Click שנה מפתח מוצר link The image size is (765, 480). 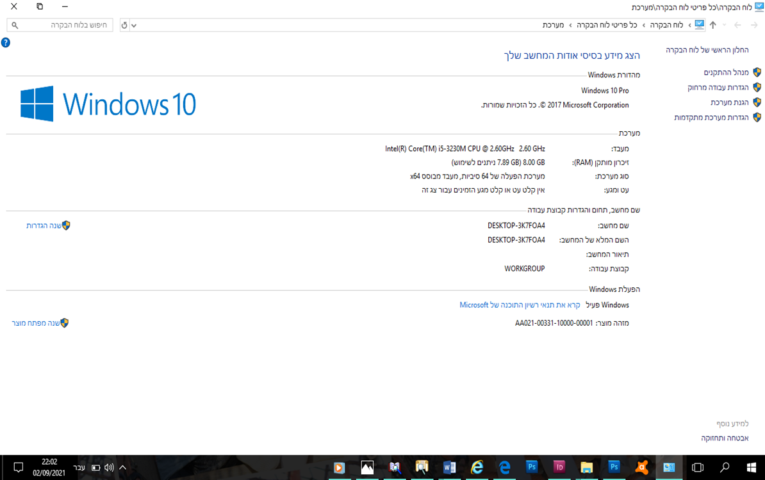point(36,323)
